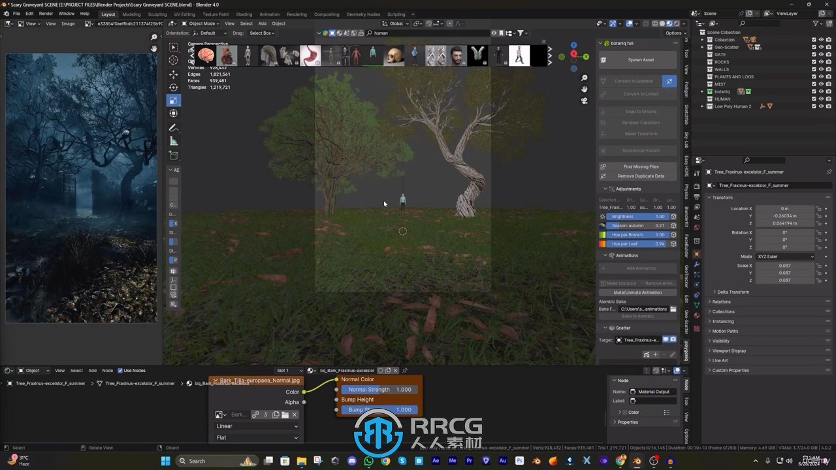Toggle exclude checkbox for GATE collection
The image size is (836, 470).
pyautogui.click(x=814, y=54)
